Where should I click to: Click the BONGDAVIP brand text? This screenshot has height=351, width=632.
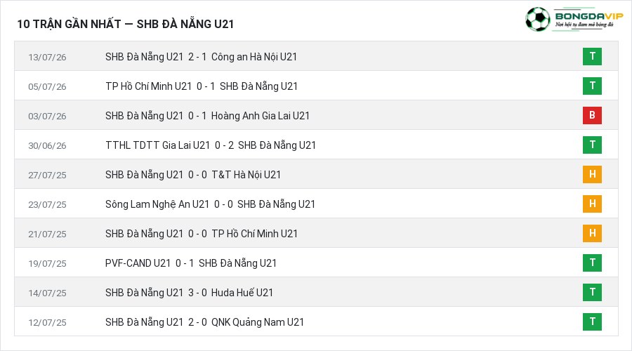click(589, 16)
